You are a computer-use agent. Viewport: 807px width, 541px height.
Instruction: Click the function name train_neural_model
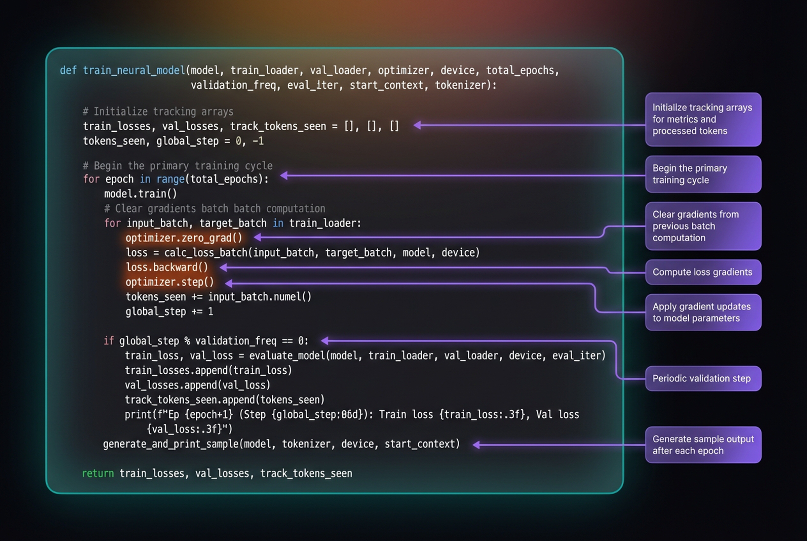coord(134,70)
